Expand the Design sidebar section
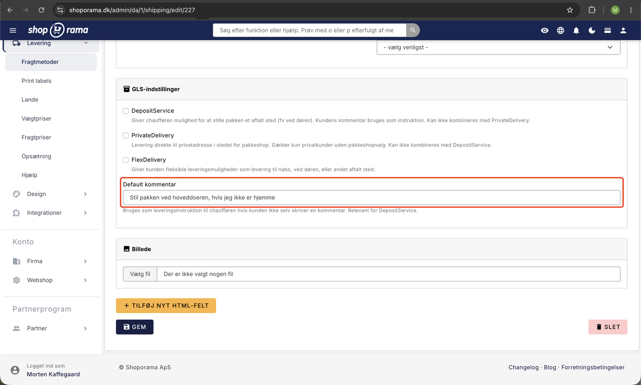This screenshot has height=385, width=641. coord(85,194)
